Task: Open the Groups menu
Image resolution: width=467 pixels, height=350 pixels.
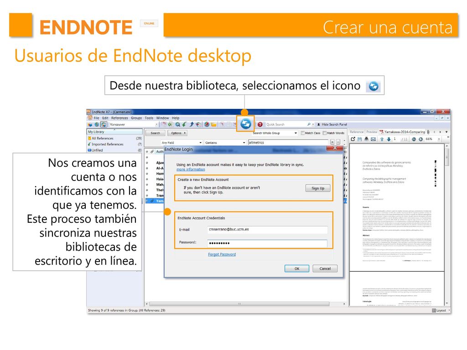Action: click(x=136, y=118)
